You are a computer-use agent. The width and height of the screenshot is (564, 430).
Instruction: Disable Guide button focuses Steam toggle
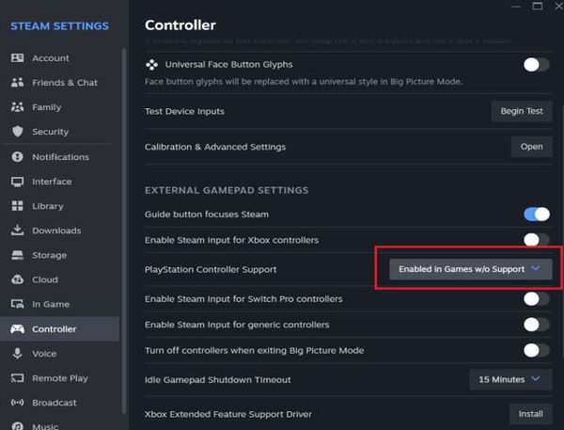(536, 215)
